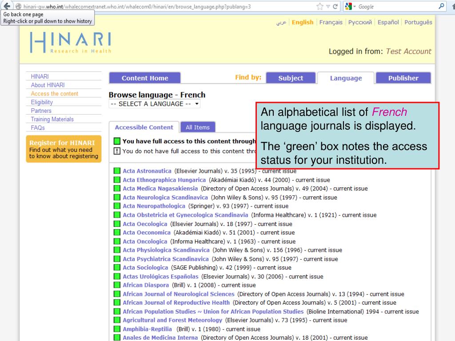
Task: Click the Google search engine icon
Action: (x=348, y=6)
